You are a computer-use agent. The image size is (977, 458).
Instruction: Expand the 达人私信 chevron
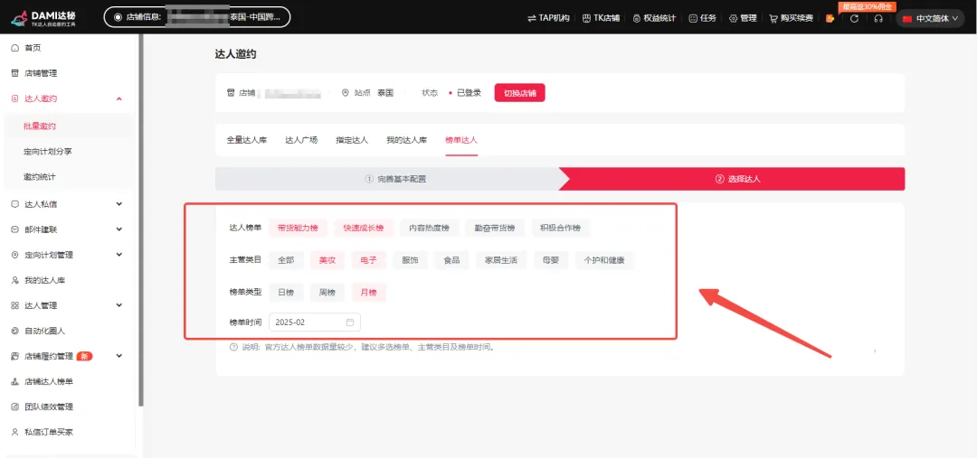(x=119, y=204)
